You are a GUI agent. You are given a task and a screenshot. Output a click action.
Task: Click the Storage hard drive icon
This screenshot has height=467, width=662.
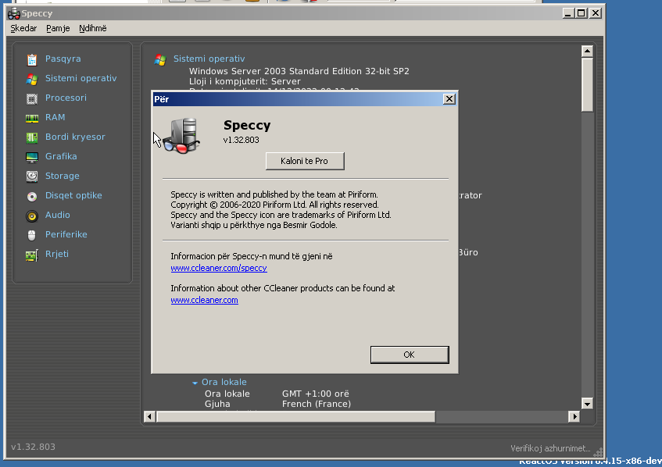32,176
